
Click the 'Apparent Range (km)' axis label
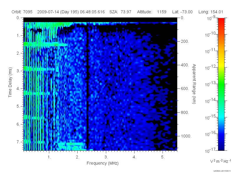click(194, 84)
